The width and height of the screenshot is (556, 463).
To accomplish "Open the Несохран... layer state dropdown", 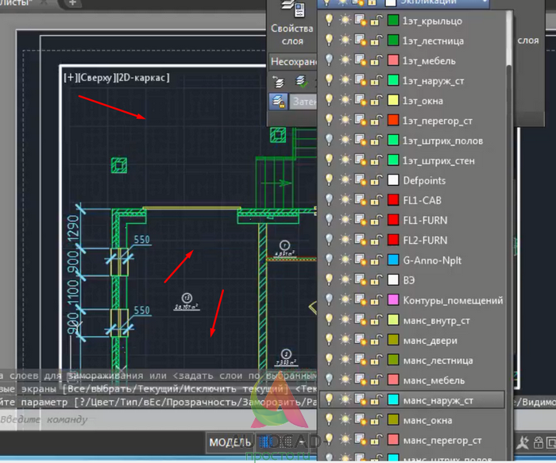I will pyautogui.click(x=293, y=62).
